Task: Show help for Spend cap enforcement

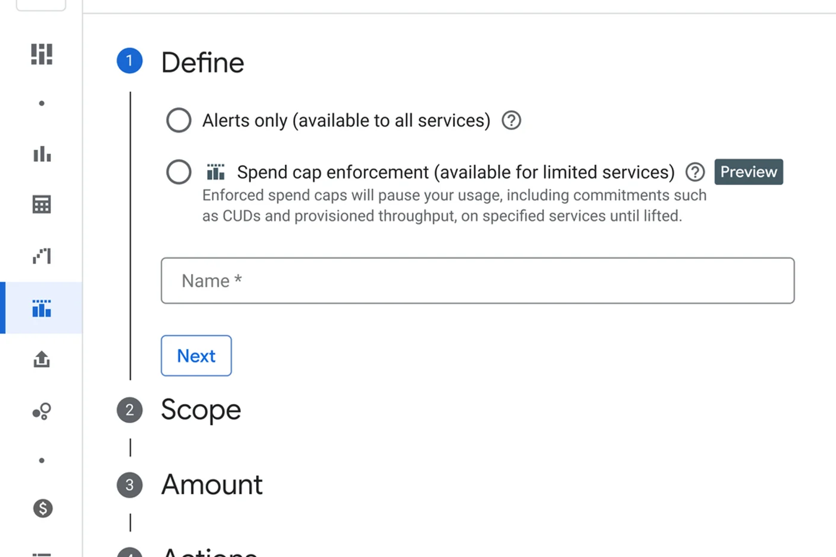Action: (695, 172)
